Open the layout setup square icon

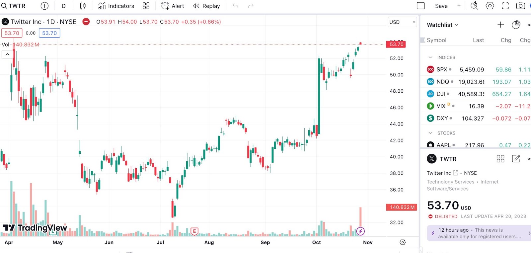[x=421, y=6]
